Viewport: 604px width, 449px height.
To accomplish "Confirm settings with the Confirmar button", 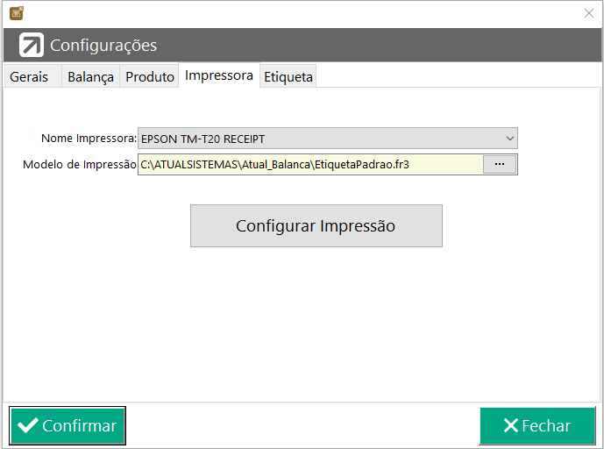I will [x=68, y=425].
